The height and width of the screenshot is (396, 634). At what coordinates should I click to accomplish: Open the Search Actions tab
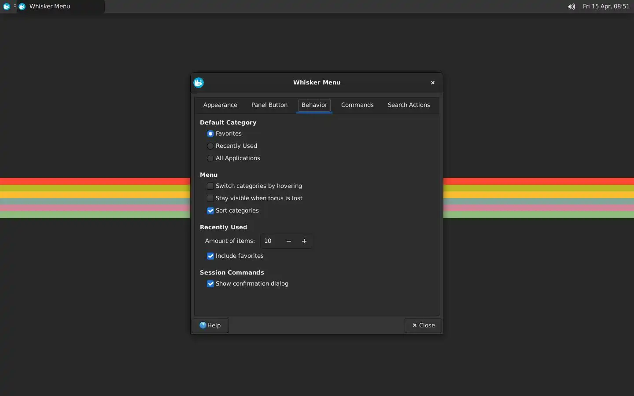[409, 105]
